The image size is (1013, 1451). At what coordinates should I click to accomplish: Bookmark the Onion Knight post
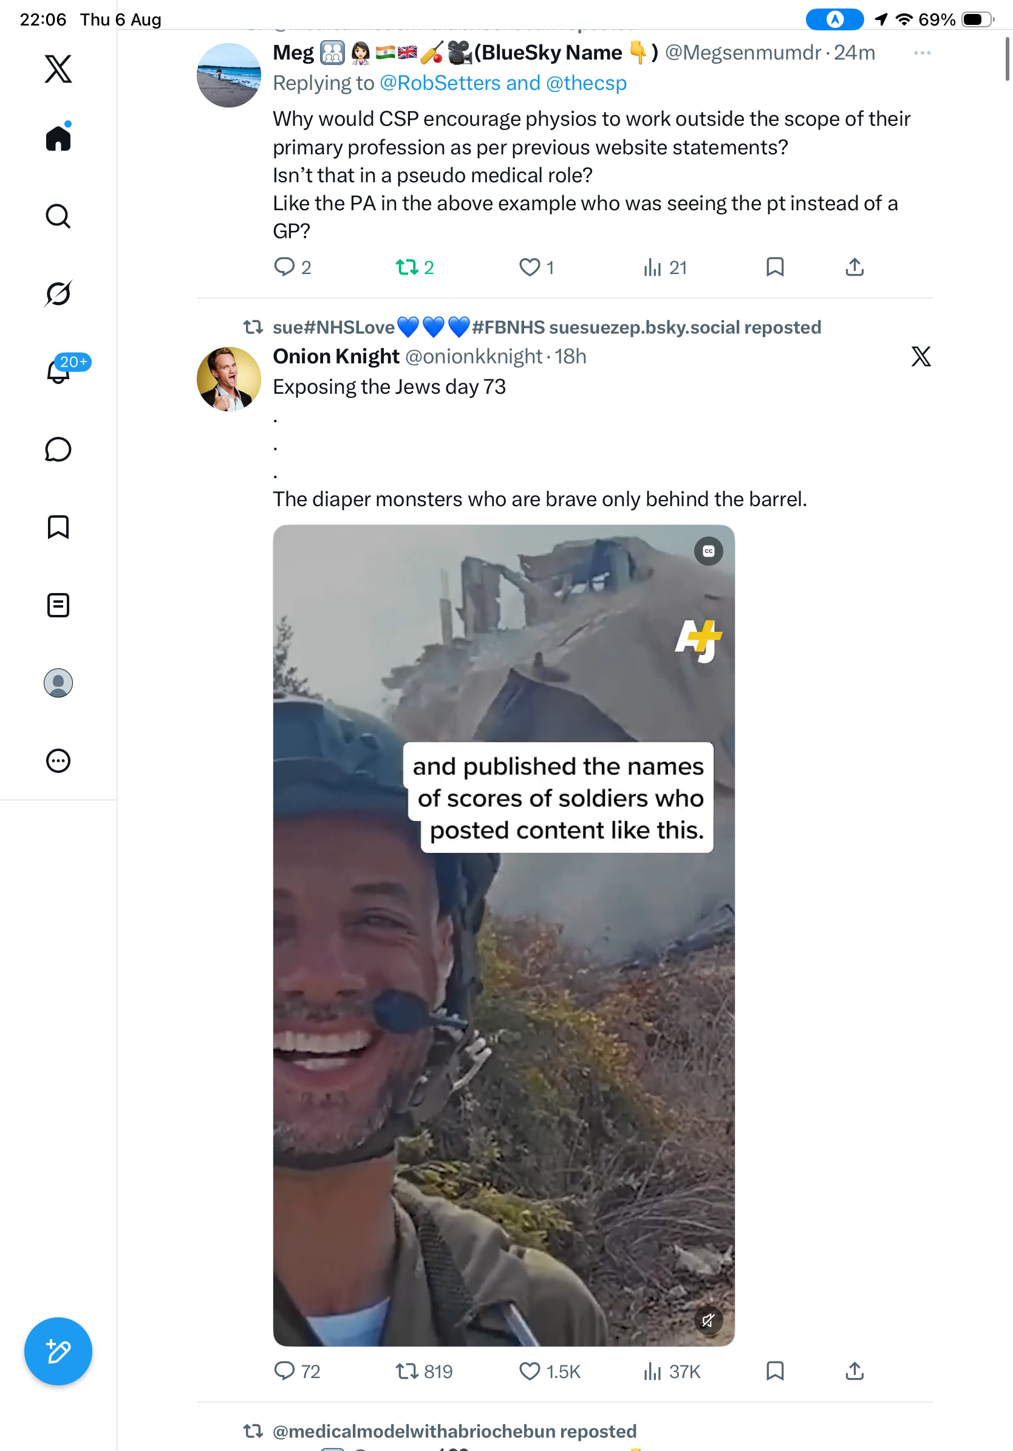pos(775,1371)
